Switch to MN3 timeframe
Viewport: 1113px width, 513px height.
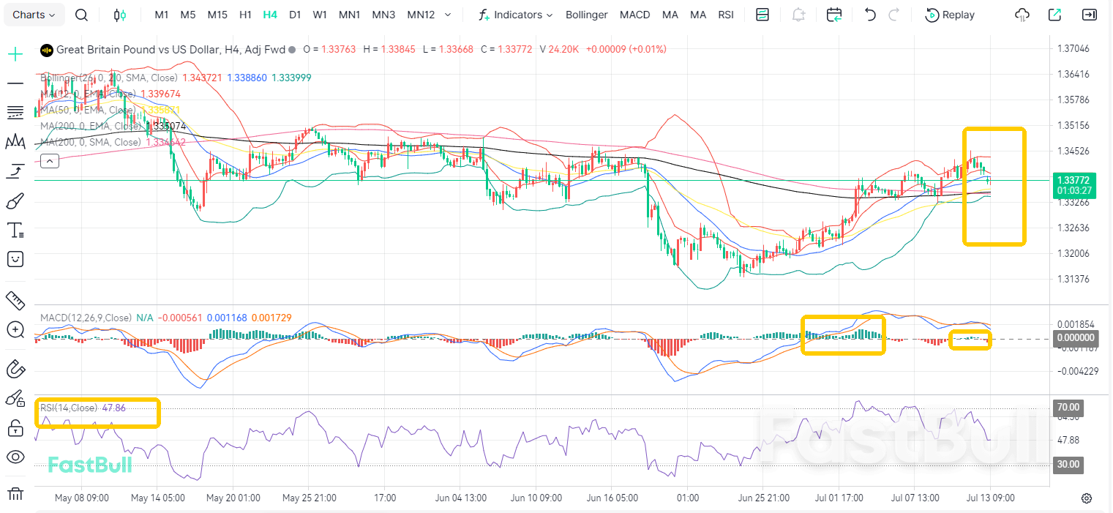coord(383,15)
